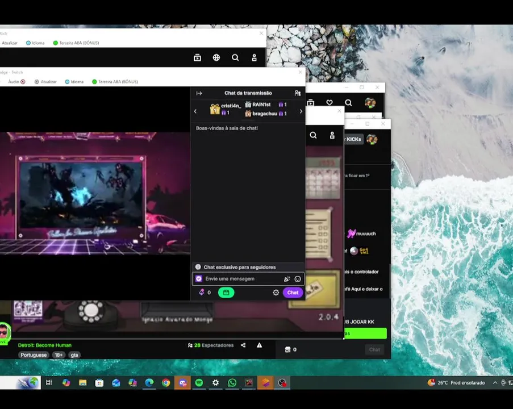The width and height of the screenshot is (513, 409).
Task: Show previous gift leaderboard entries in chat
Action: point(195,111)
